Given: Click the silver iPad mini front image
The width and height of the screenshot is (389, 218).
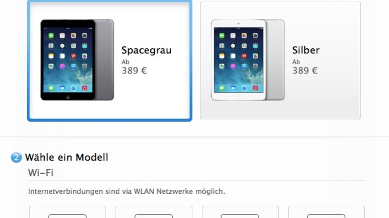Looking at the screenshot, I should point(238,60).
